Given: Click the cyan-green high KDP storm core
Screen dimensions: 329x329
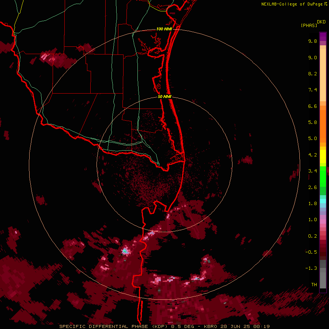Looking at the screenshot, I should click(125, 251).
